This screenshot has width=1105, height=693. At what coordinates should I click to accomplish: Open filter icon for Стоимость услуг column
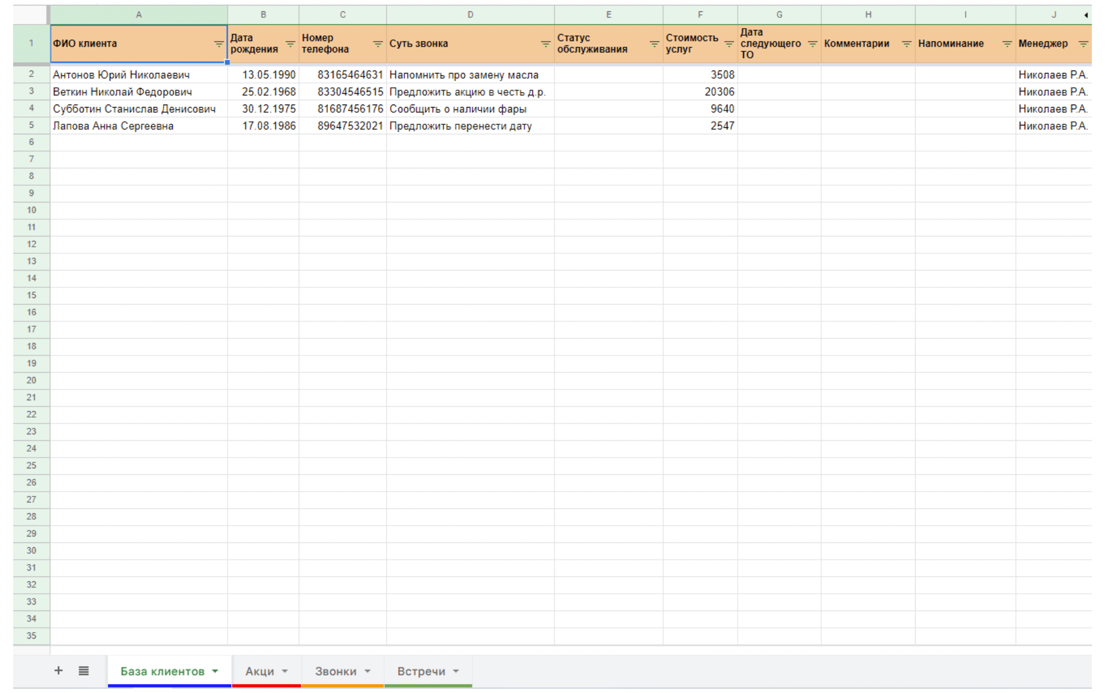coord(729,44)
